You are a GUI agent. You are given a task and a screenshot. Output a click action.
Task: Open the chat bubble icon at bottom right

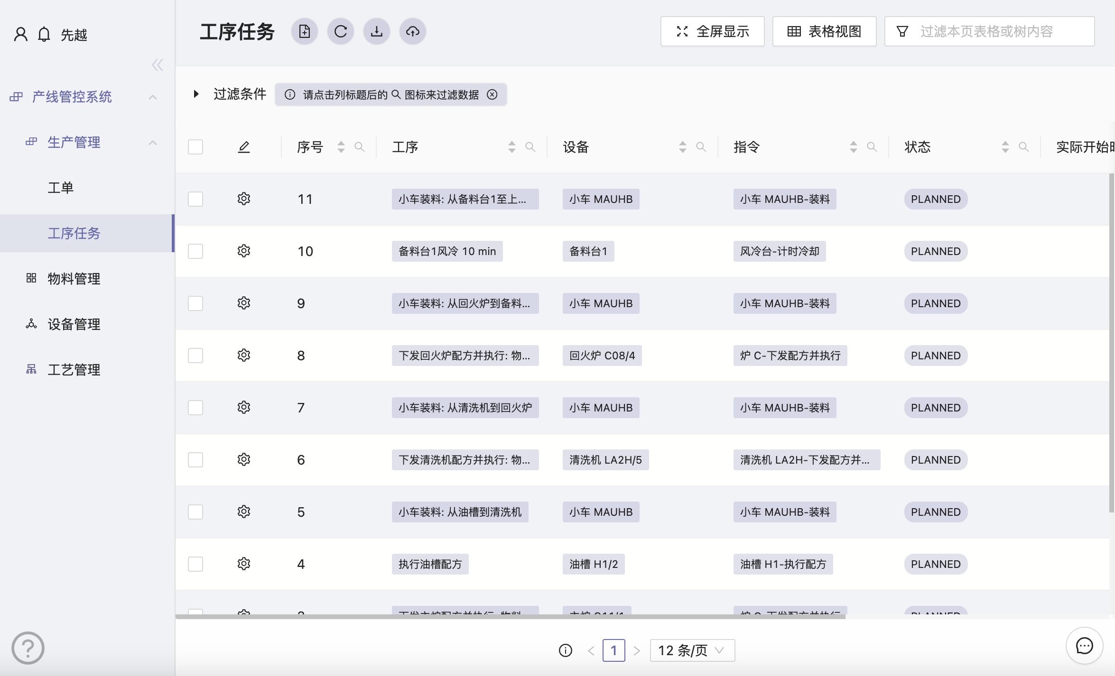(x=1084, y=646)
